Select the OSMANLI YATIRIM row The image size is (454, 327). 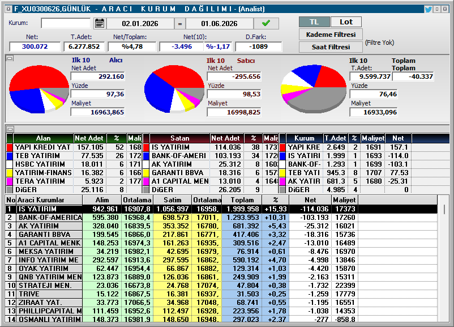coord(221,319)
